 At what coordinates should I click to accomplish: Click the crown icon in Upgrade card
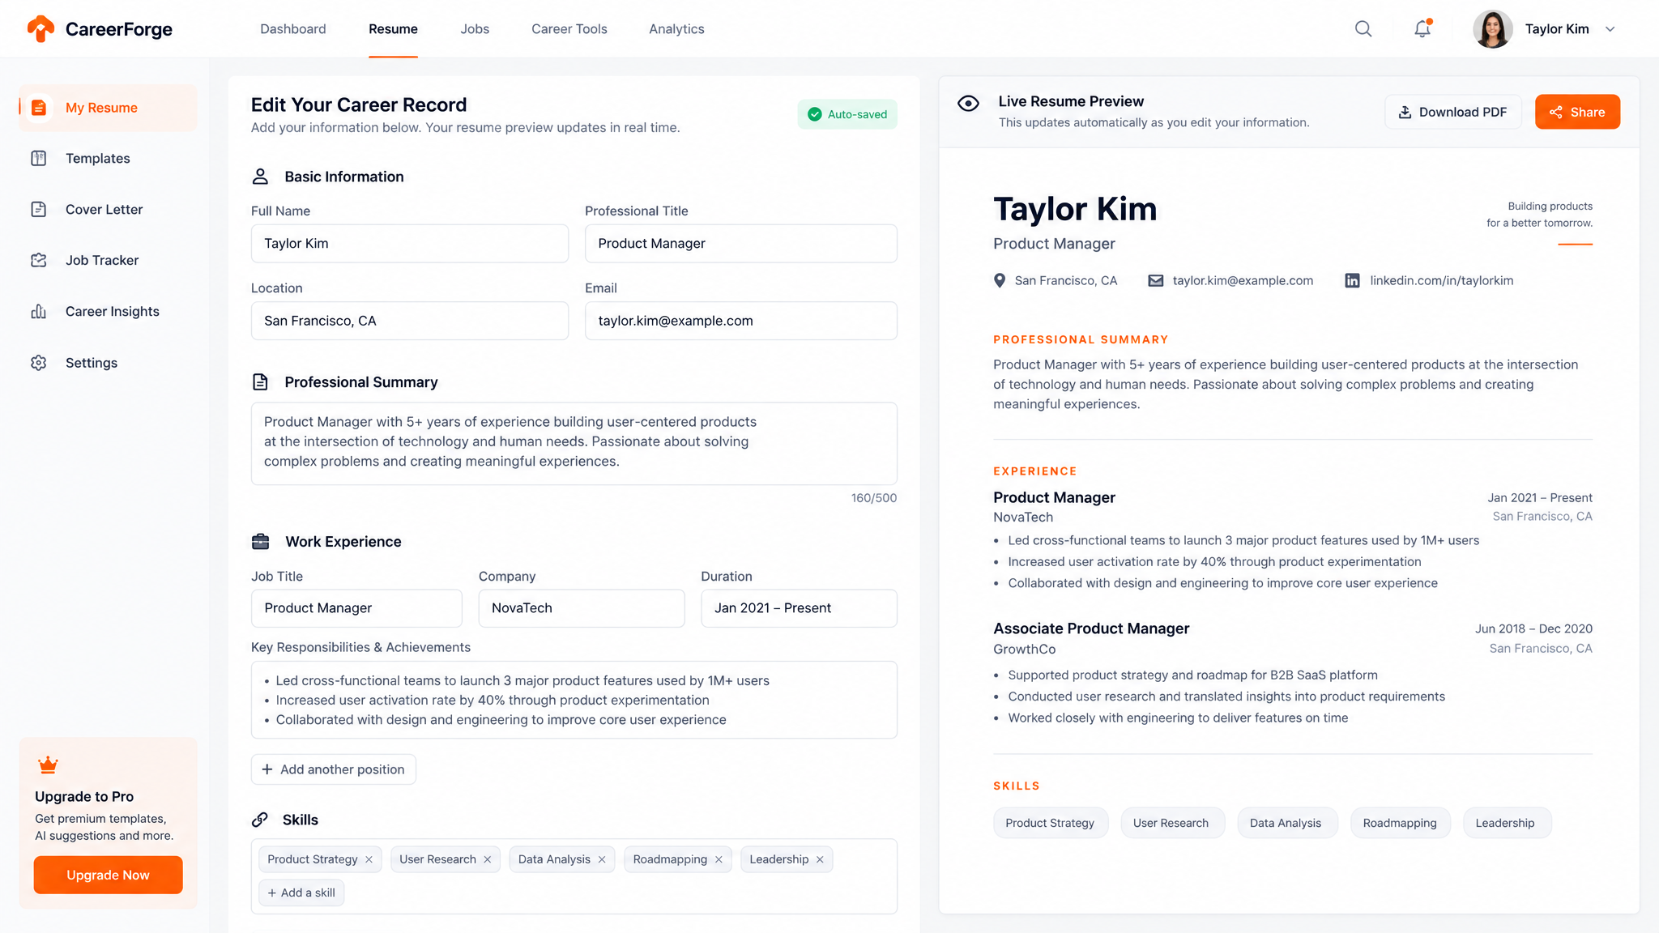(48, 765)
